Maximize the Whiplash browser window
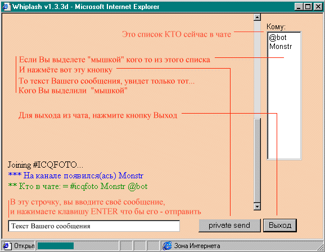 tap(308, 7)
